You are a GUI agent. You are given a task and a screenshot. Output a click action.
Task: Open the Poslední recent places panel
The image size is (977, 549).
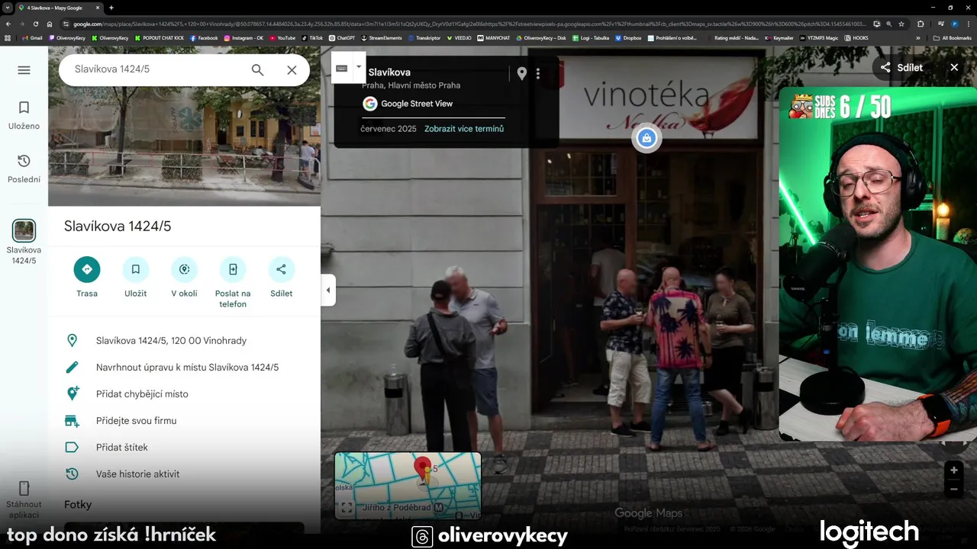(x=24, y=169)
